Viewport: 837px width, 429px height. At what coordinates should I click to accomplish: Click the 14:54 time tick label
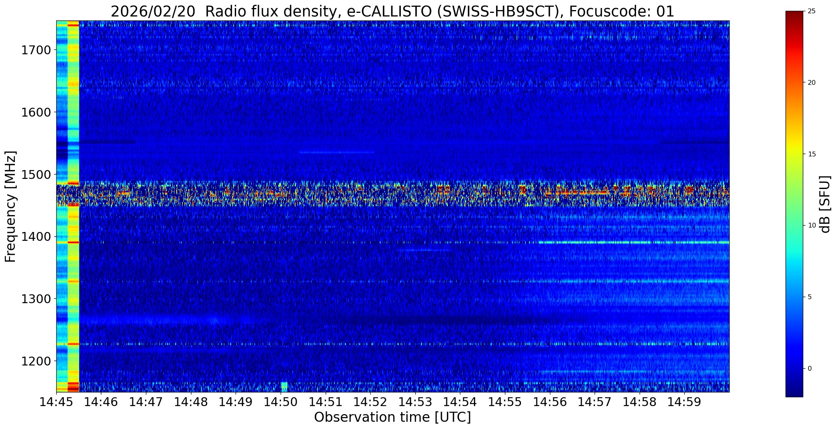pyautogui.click(x=460, y=402)
